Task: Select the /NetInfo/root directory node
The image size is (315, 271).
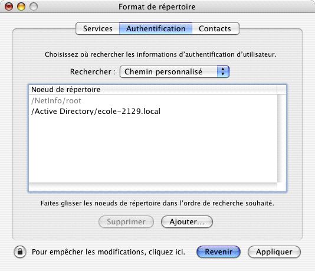Action: coord(56,101)
